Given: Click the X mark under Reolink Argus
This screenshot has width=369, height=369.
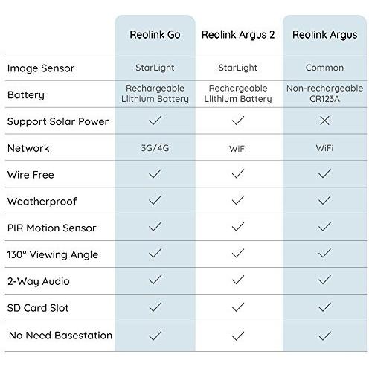Looking at the screenshot, I should point(324,121).
